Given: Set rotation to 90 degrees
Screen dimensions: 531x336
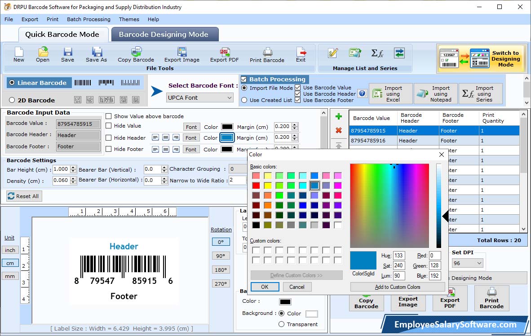Looking at the screenshot, I should (221, 256).
